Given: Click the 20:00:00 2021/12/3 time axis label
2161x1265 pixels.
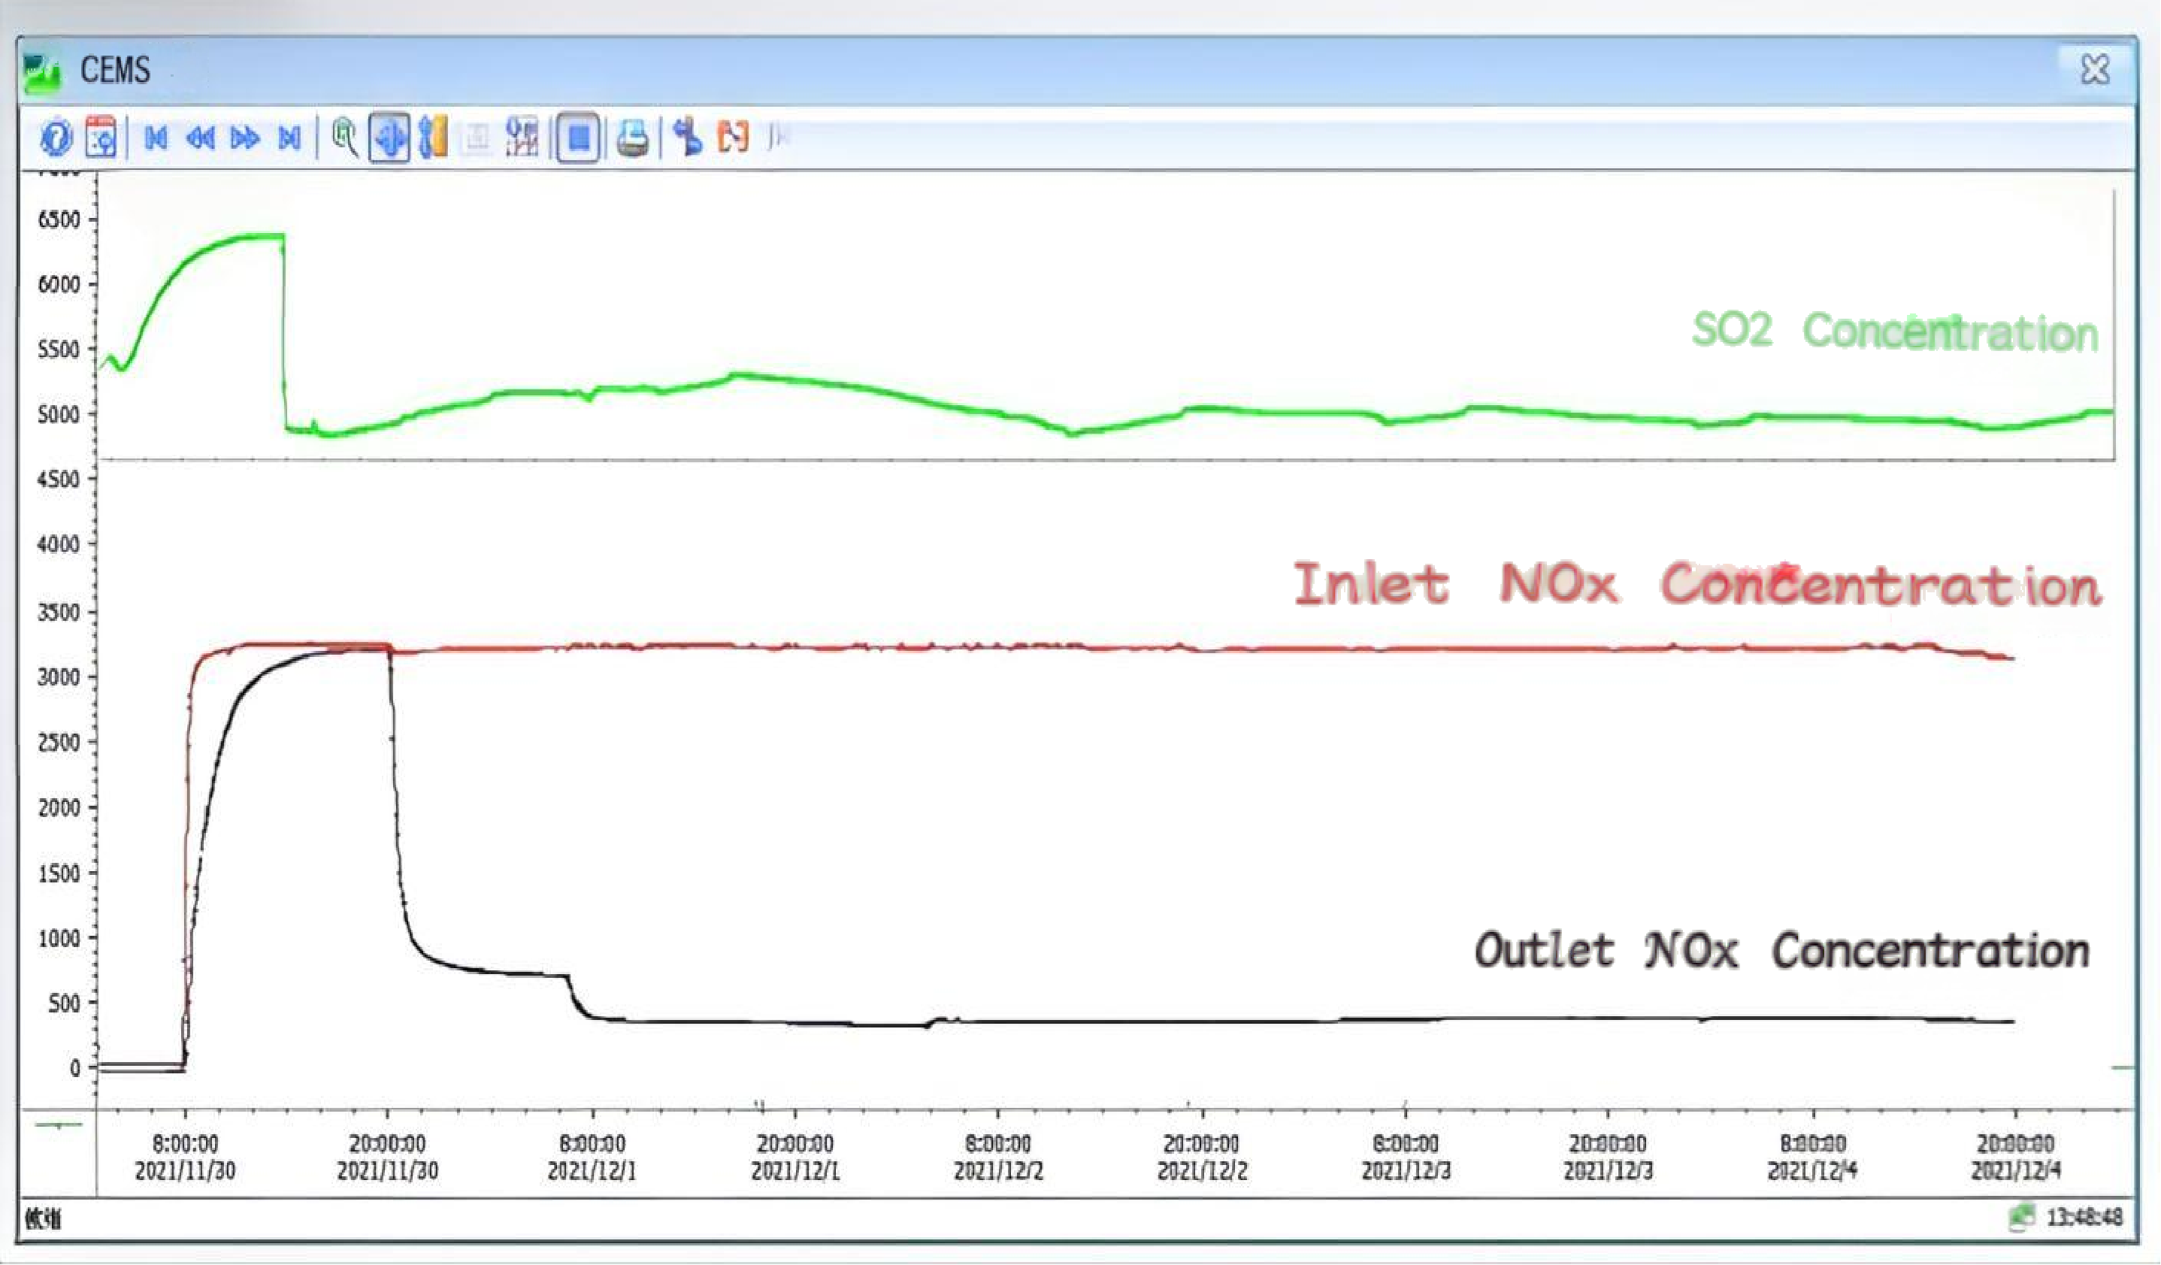Looking at the screenshot, I should click(1608, 1157).
